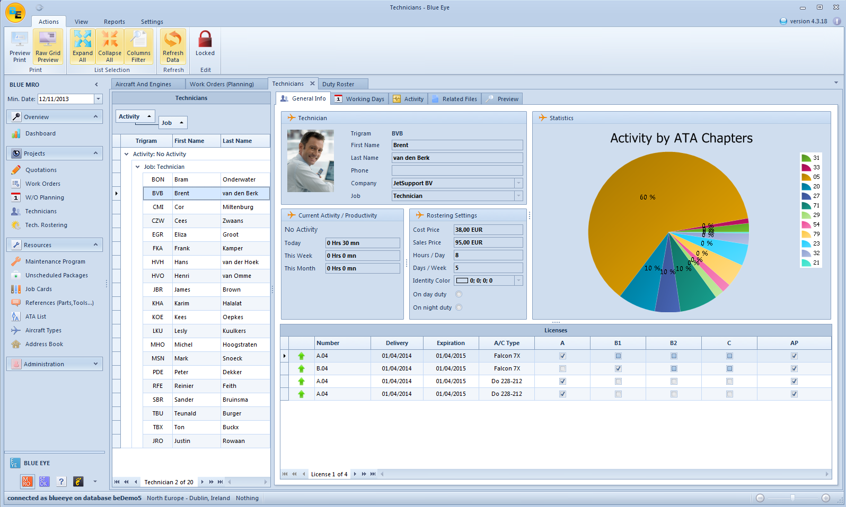Collapse the Overview sidebar section

(x=95, y=116)
